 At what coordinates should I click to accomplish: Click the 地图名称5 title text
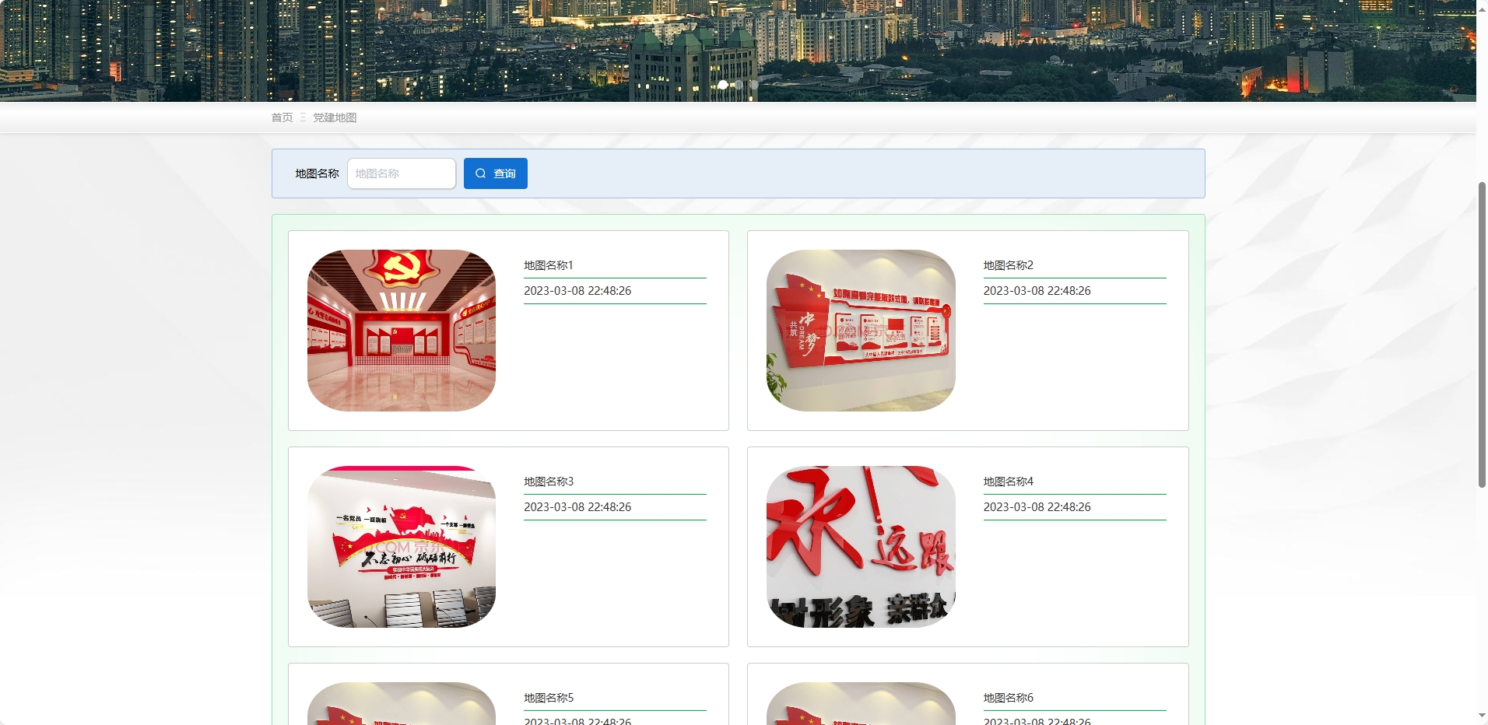[x=549, y=698]
